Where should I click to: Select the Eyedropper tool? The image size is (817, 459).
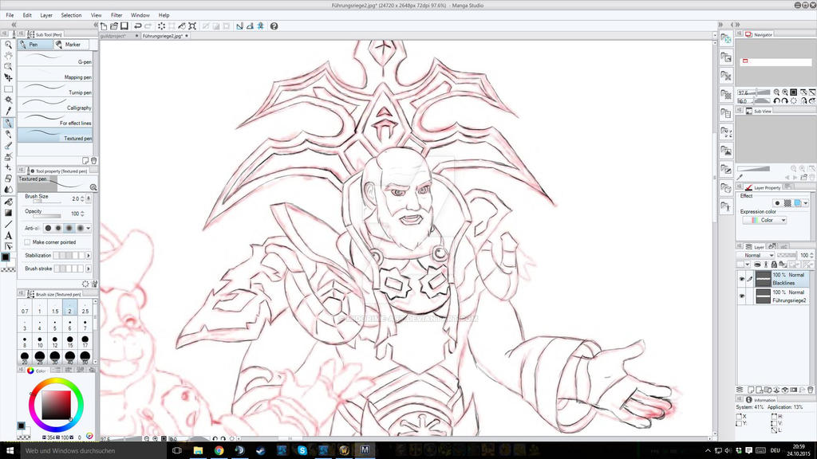(x=8, y=111)
